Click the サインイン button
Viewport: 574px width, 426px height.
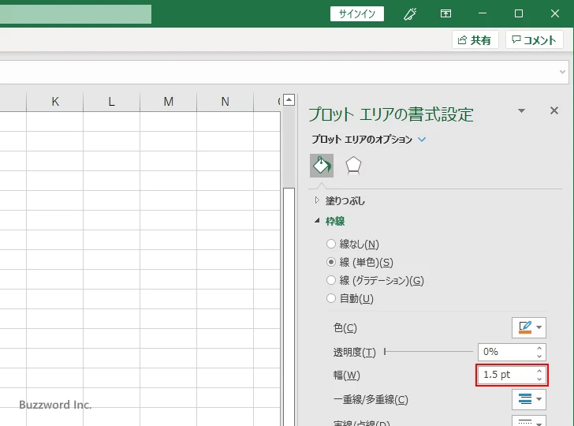tap(357, 13)
